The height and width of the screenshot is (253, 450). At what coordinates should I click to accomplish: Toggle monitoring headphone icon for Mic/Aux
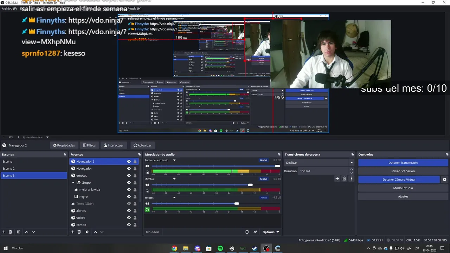[147, 191]
